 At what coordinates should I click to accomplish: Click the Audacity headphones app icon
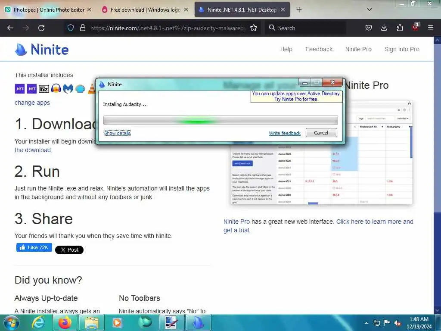coord(56,89)
